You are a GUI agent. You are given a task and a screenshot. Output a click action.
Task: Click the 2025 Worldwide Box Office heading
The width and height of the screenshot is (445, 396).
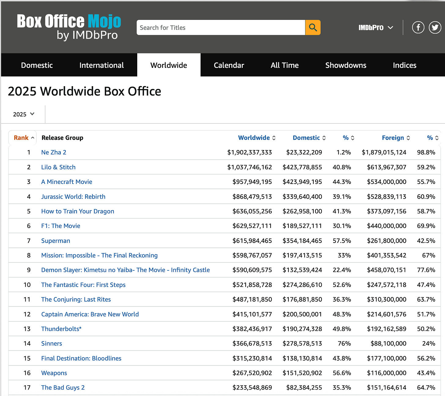(84, 91)
